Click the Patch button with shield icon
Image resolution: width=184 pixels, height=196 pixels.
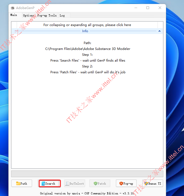click(x=100, y=183)
